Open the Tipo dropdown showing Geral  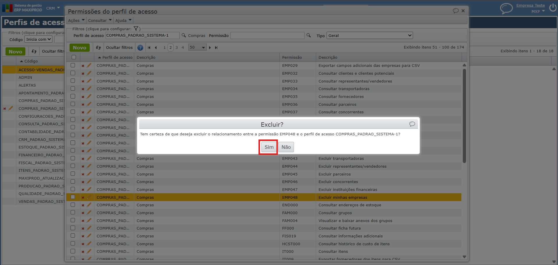pyautogui.click(x=370, y=35)
